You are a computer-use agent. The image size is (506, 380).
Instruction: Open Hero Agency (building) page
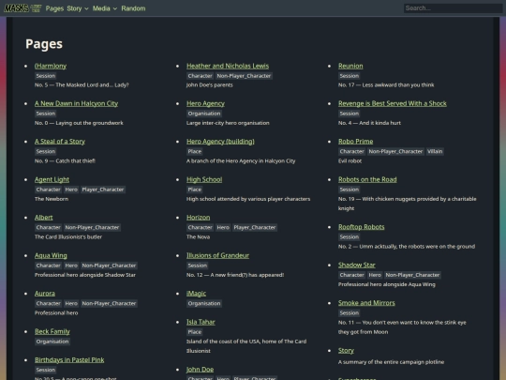[220, 142]
